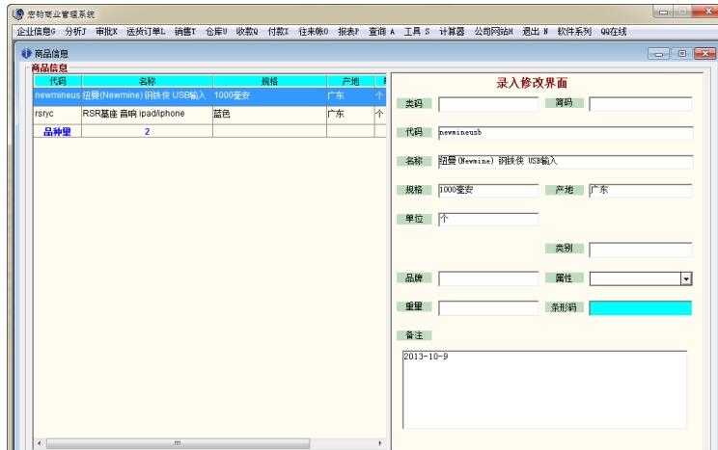Click the 品种里 summary cell
718x450 pixels.
(58, 132)
